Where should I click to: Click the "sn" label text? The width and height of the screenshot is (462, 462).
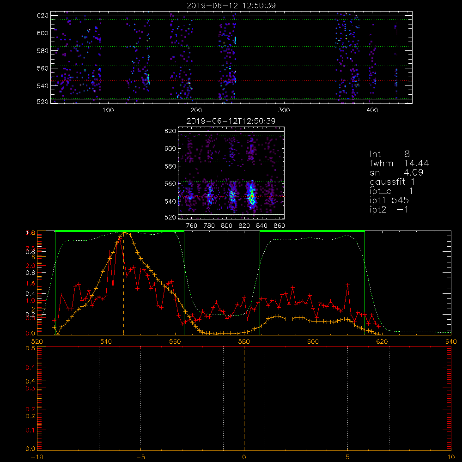pos(375,173)
